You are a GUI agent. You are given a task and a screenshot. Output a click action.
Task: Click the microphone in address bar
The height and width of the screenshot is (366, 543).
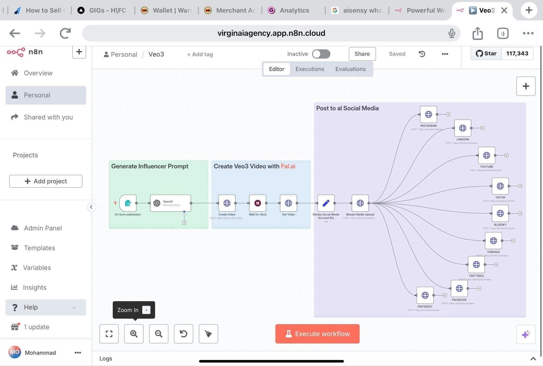[452, 33]
